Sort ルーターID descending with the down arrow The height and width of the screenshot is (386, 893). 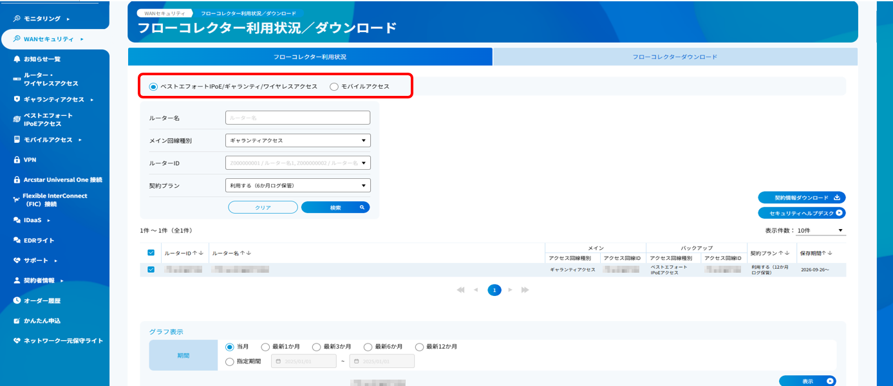201,253
